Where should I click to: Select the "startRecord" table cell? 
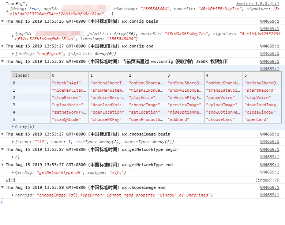pyautogui.click(x=262, y=90)
